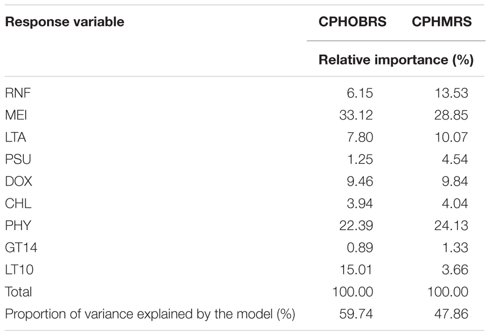The image size is (491, 336).
Task: Select the LTA row label
Action: pos(16,137)
